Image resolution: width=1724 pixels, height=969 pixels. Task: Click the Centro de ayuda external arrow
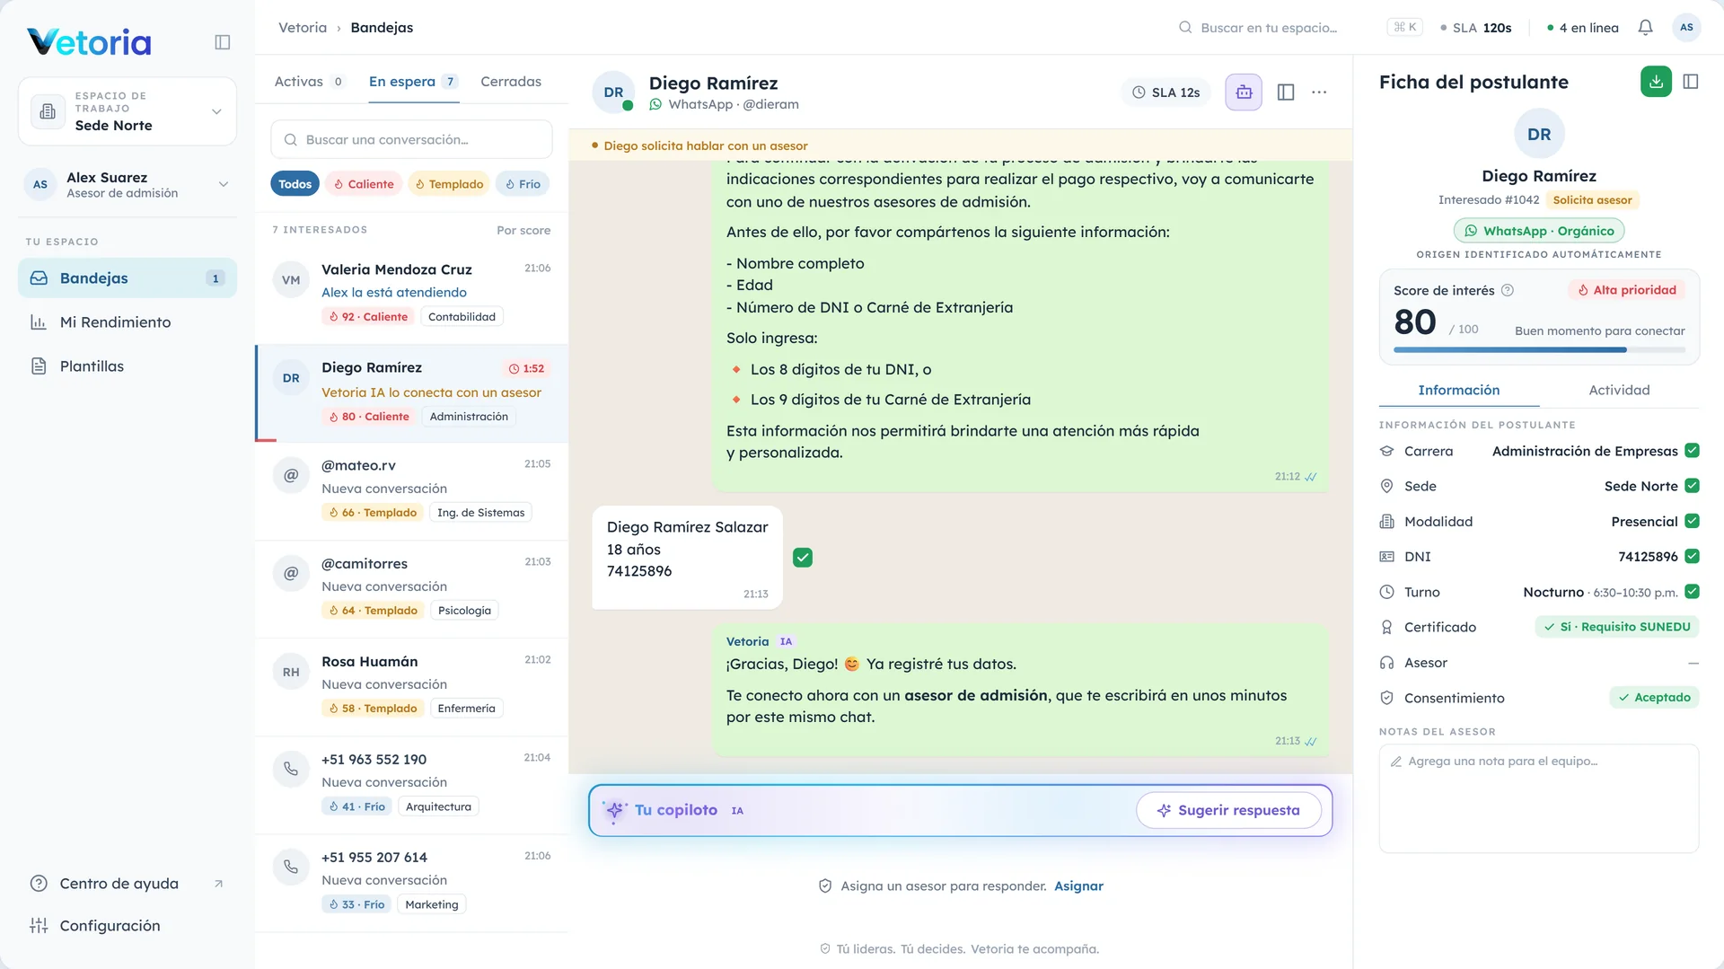click(218, 884)
